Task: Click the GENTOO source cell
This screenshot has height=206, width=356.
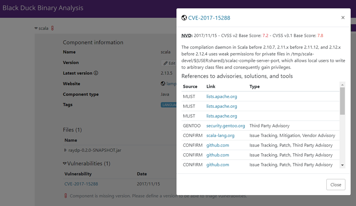Action: click(x=192, y=126)
